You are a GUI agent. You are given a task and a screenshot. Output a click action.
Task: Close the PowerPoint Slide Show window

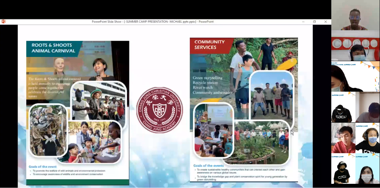point(325,21)
